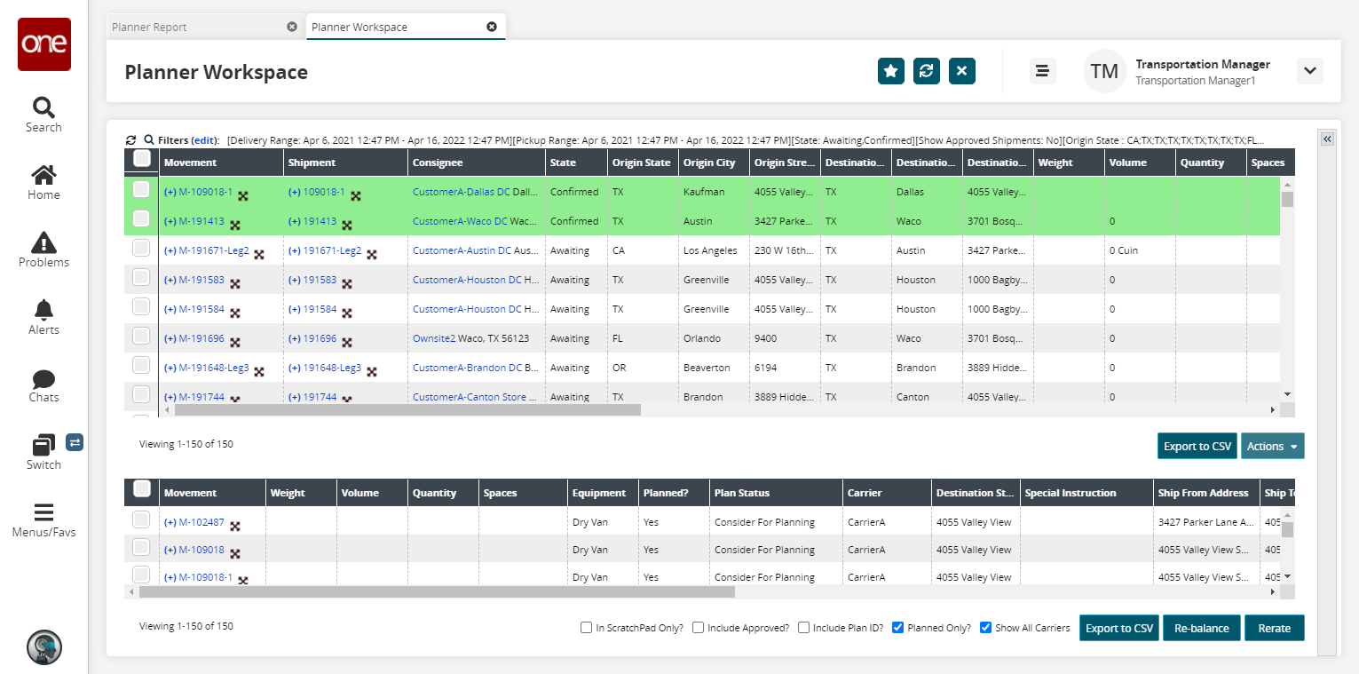Open the Chats speech bubble icon
This screenshot has width=1359, height=674.
click(x=43, y=379)
